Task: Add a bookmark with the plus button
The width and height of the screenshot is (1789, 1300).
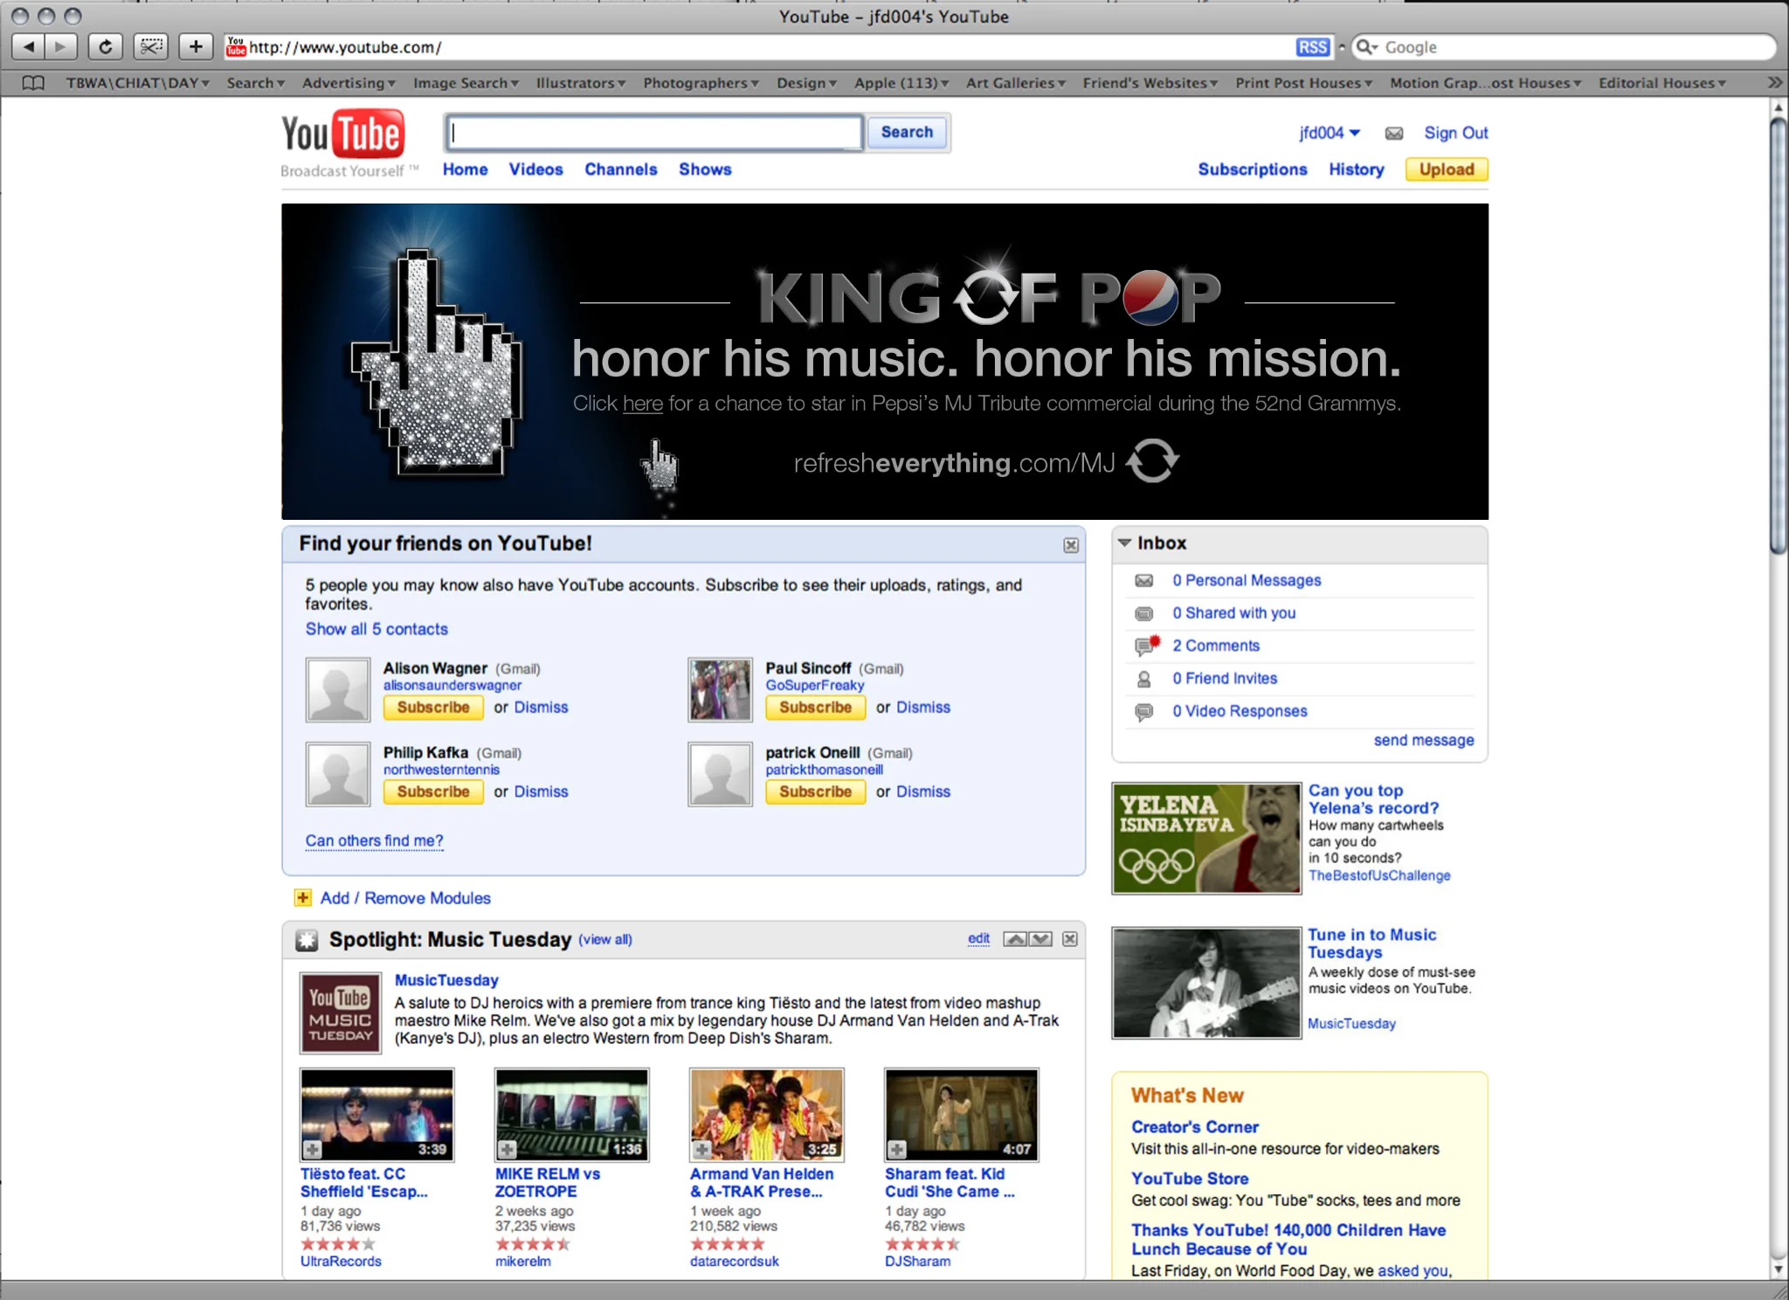Action: coord(196,46)
